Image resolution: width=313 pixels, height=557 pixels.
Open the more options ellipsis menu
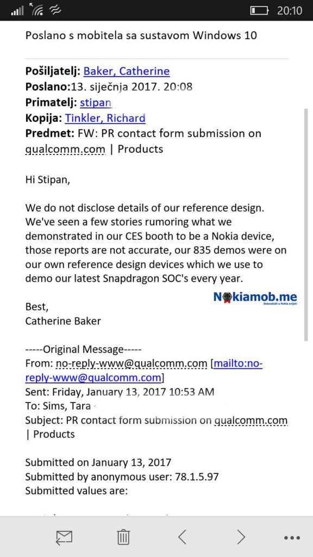coord(292,538)
